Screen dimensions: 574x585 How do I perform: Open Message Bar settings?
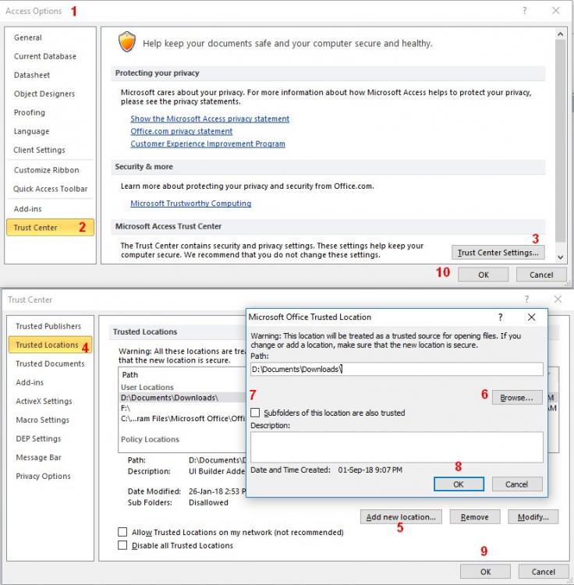pyautogui.click(x=38, y=457)
